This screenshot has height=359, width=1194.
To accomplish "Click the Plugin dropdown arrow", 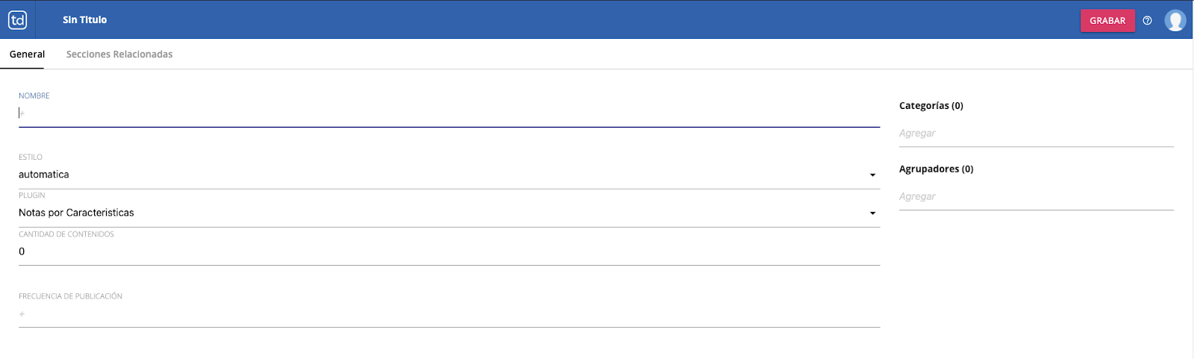I will [872, 214].
